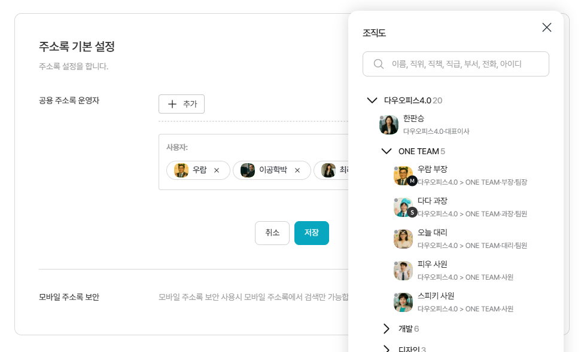Click 우람 부장's profile avatar
The image size is (584, 352).
[x=403, y=175]
